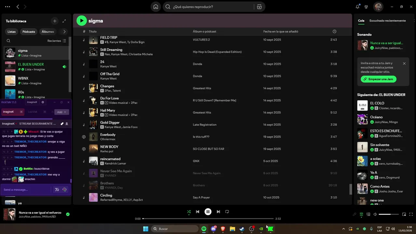Select the Circling track title

[106, 195]
